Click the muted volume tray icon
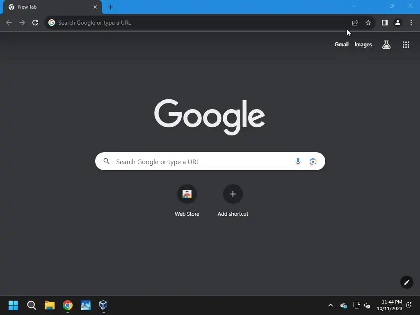The width and height of the screenshot is (420, 315). 367,305
